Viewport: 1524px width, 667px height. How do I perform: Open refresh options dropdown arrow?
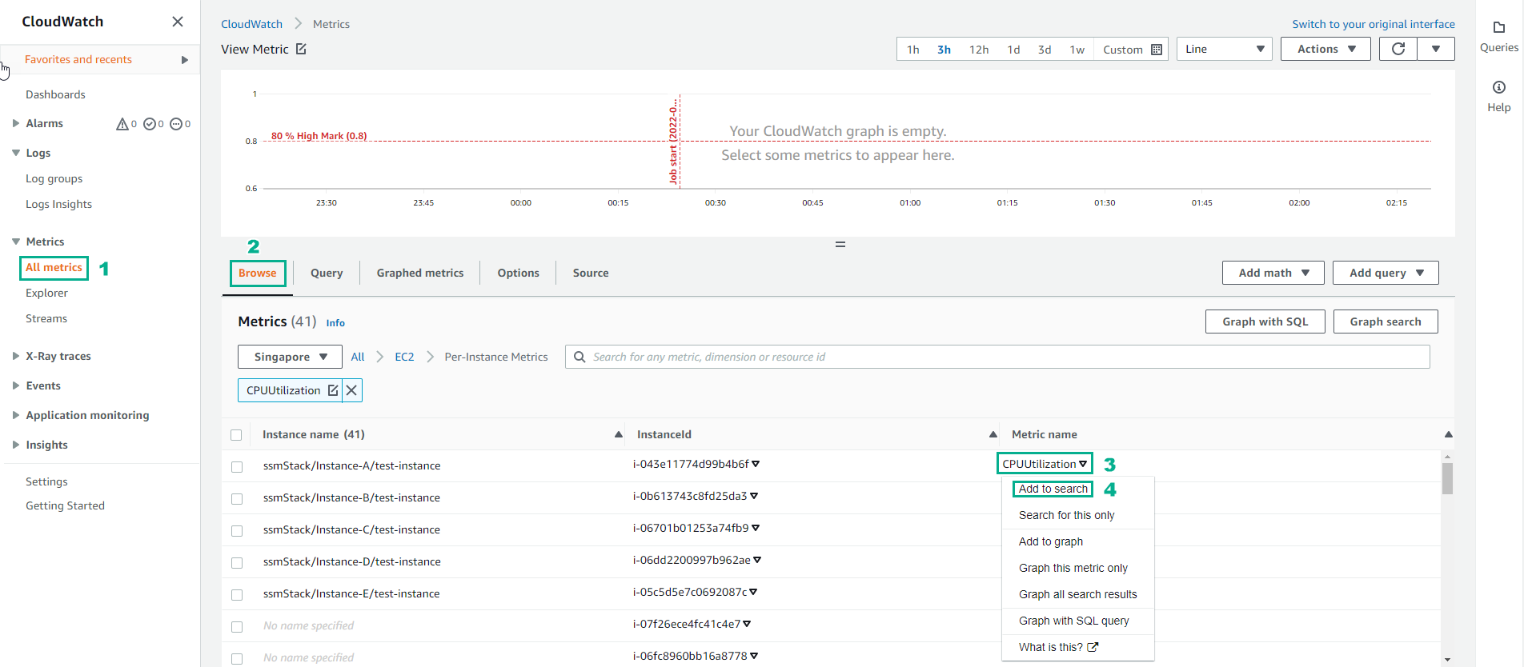pyautogui.click(x=1436, y=49)
